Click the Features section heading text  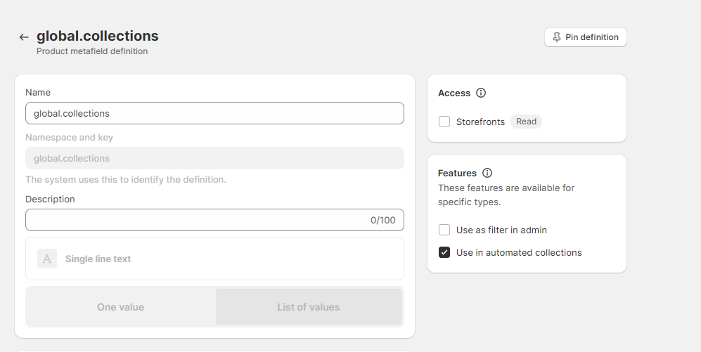(x=457, y=173)
